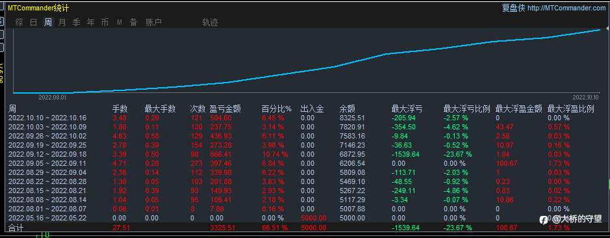610x238 pixels.
Task: Open the 年 yearly statistics tab
Action: (x=91, y=22)
